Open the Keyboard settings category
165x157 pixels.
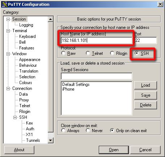point(27,36)
